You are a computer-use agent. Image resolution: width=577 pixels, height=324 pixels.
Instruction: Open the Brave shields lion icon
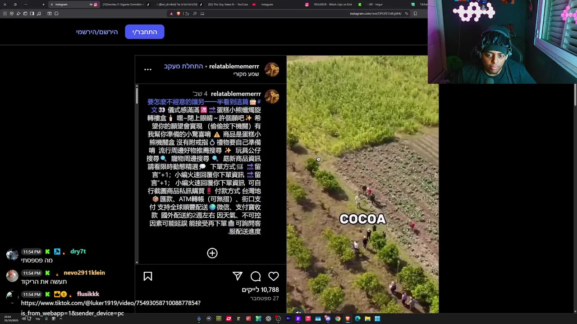point(179,13)
